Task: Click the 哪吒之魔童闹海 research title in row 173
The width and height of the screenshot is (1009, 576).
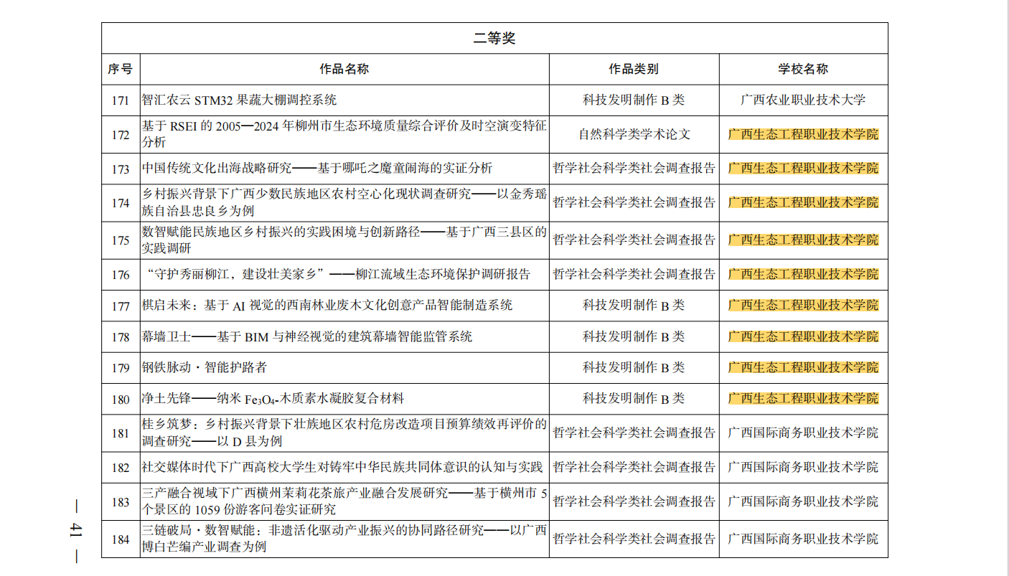Action: pyautogui.click(x=317, y=169)
